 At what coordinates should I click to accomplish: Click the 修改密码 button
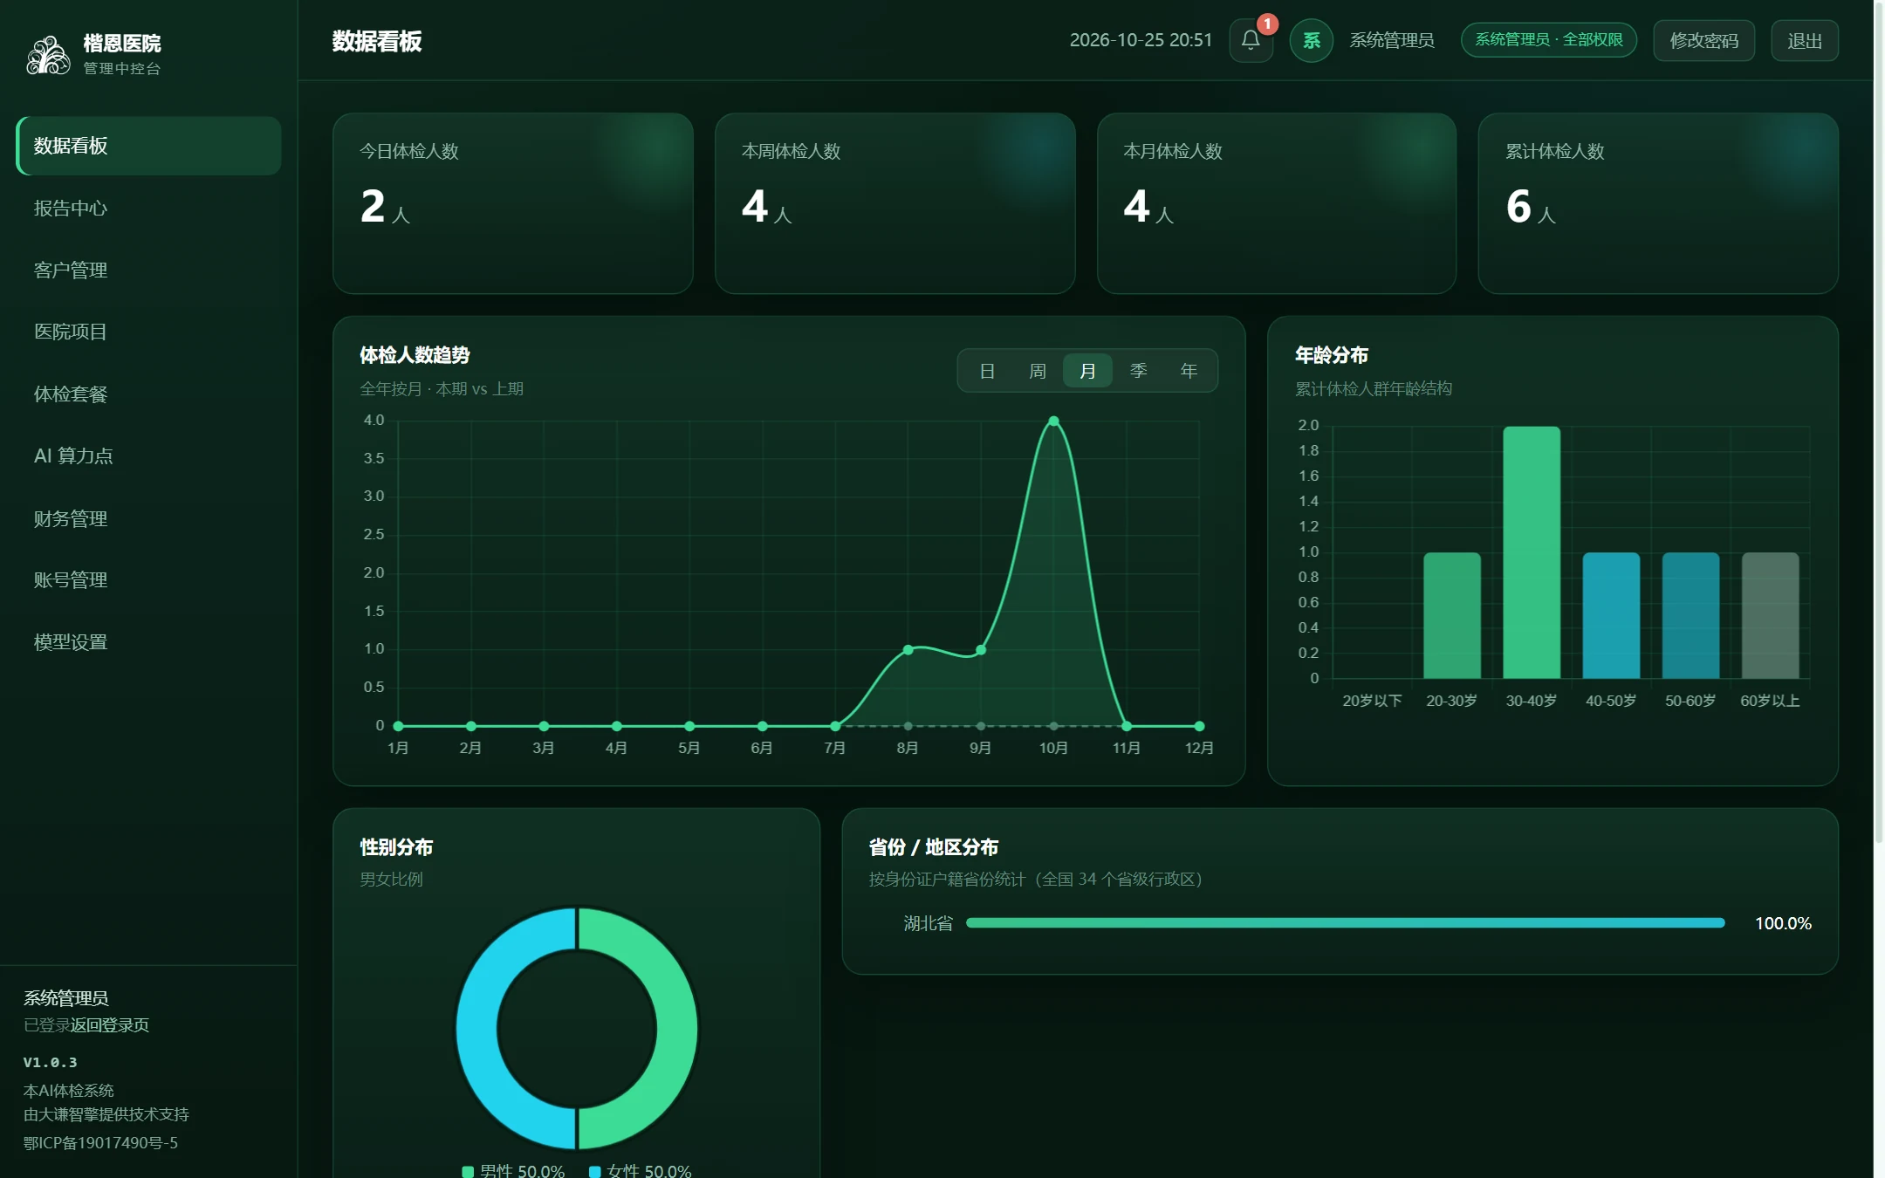click(x=1703, y=41)
